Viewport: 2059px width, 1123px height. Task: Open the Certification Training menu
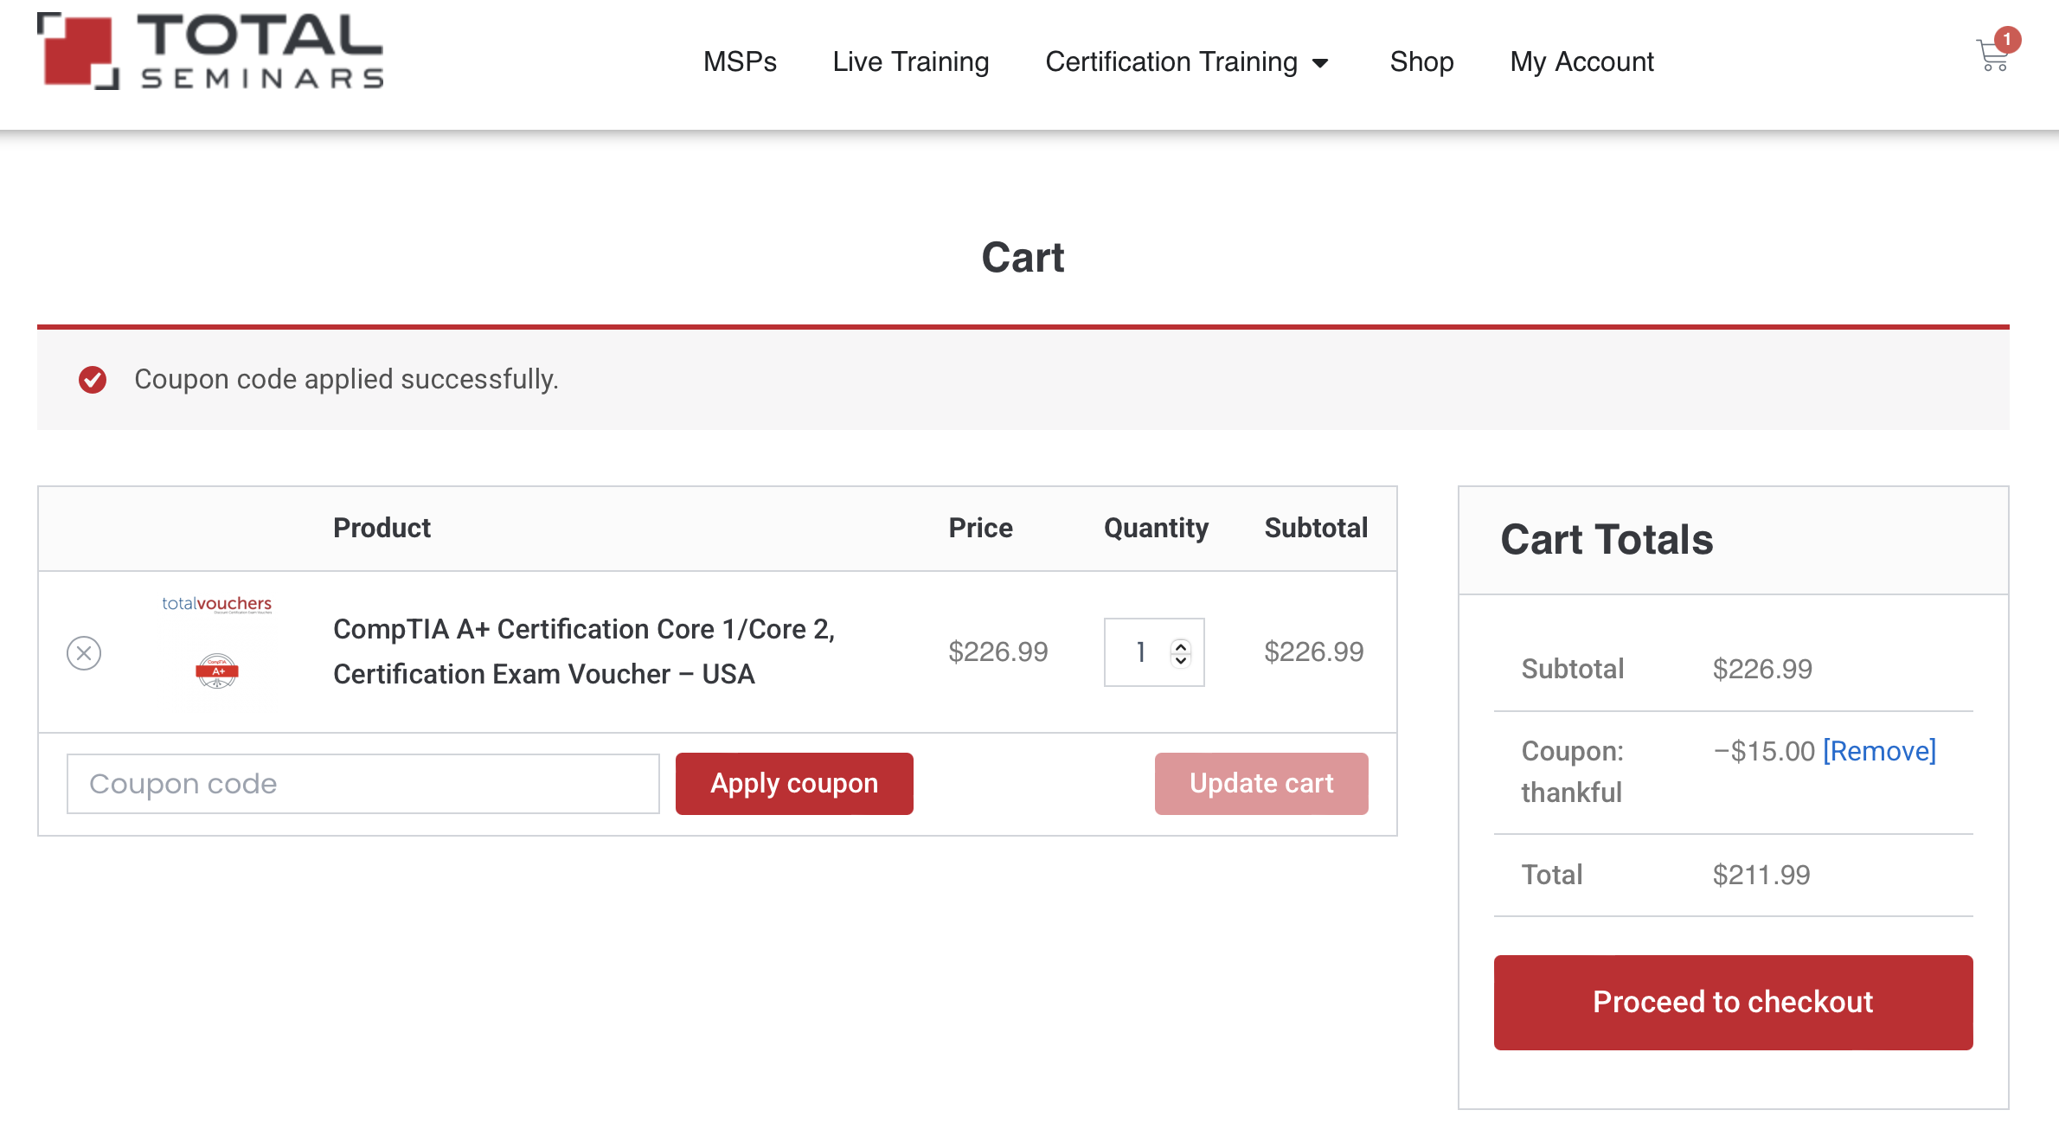pos(1171,61)
